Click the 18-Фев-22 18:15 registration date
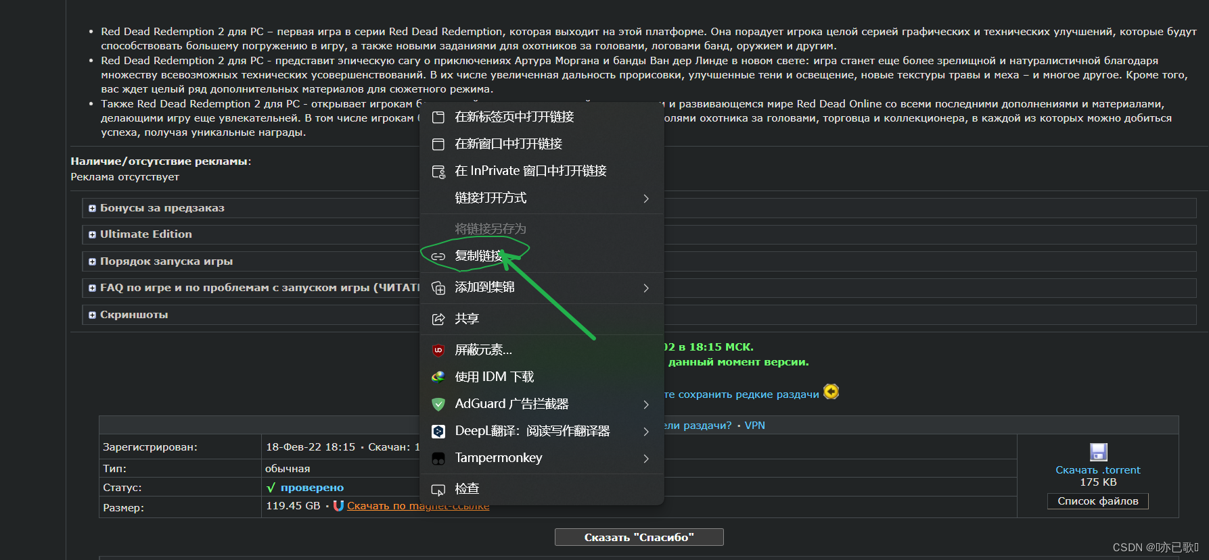Viewport: 1209px width, 560px height. click(311, 447)
